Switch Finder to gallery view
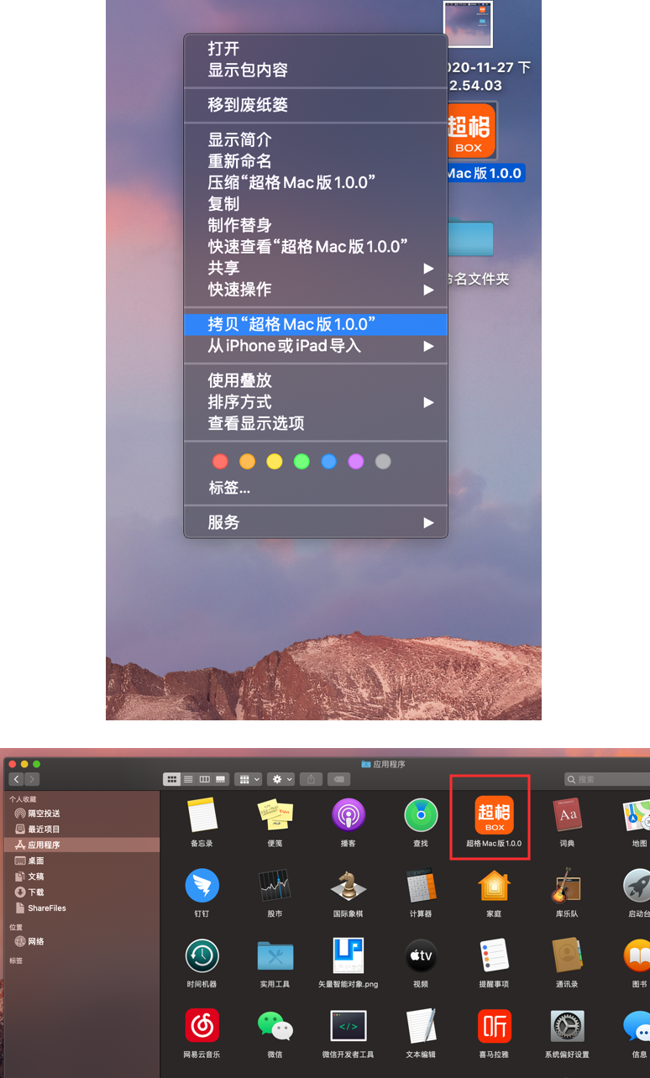Viewport: 650px width, 1078px height. pos(221,779)
